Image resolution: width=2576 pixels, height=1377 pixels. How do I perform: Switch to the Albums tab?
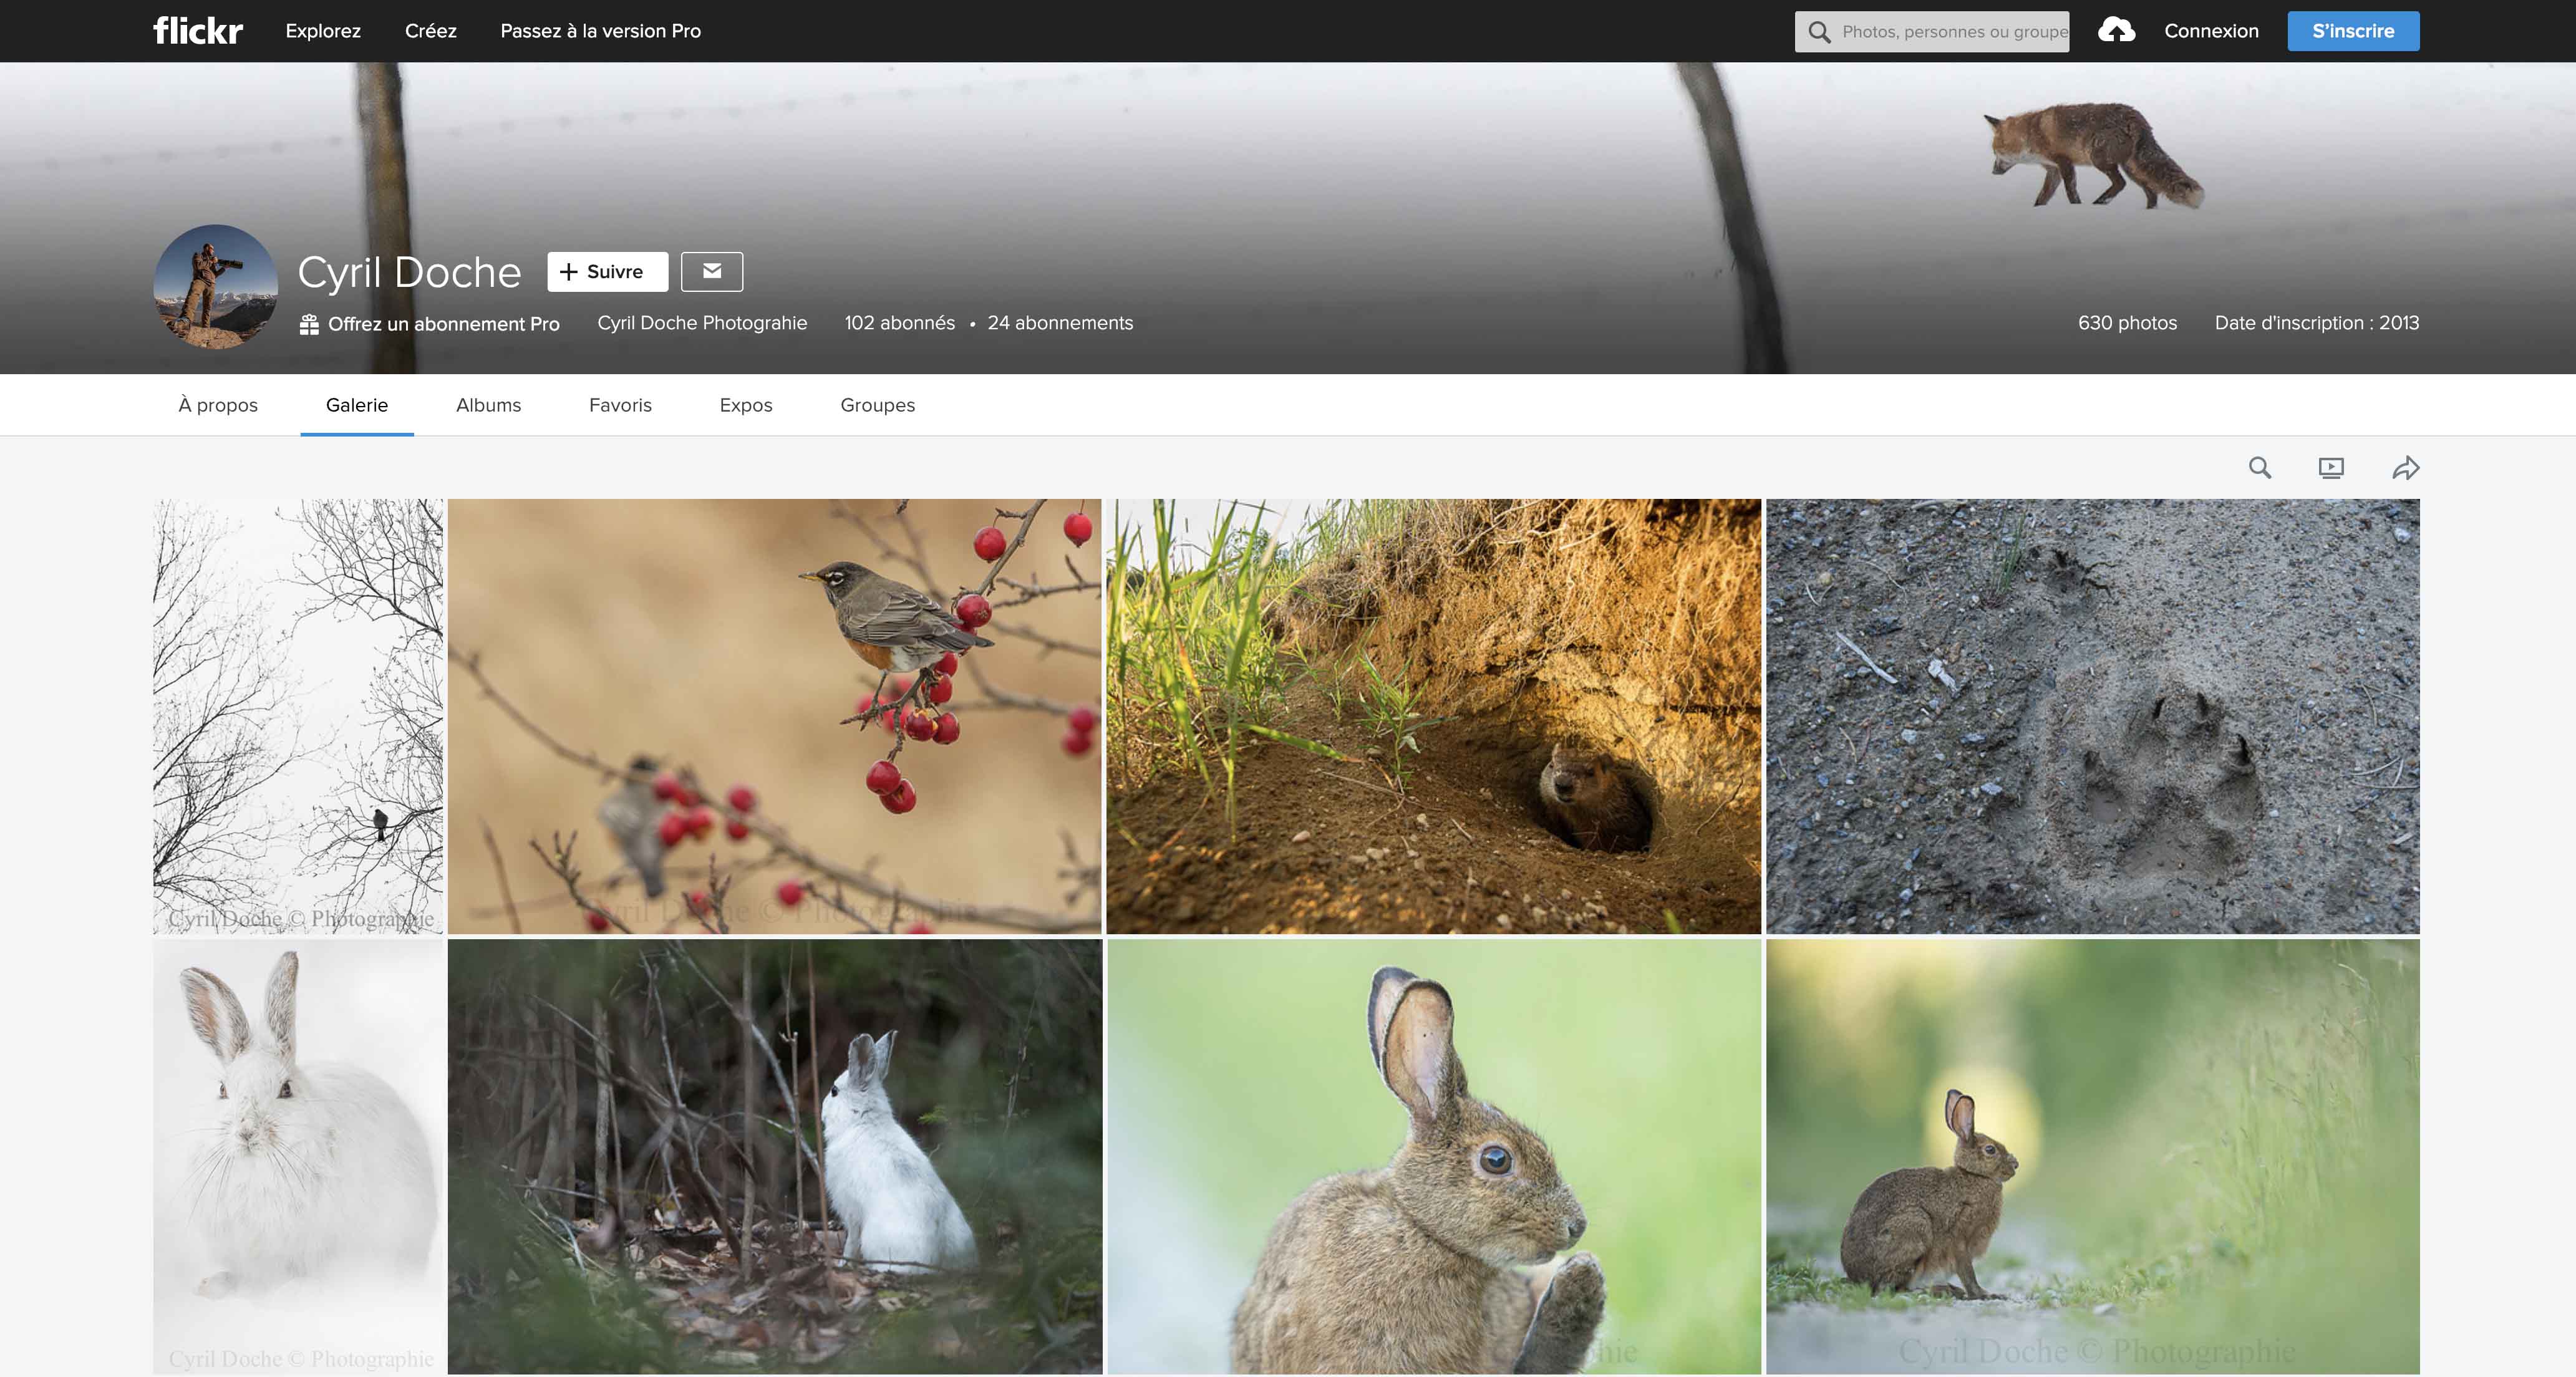pyautogui.click(x=488, y=405)
